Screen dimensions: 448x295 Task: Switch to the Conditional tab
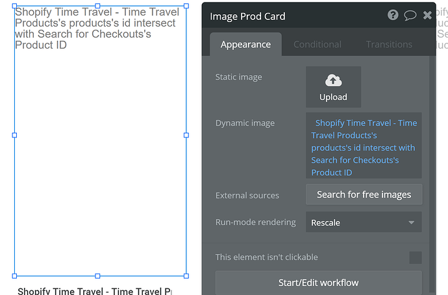tap(317, 44)
